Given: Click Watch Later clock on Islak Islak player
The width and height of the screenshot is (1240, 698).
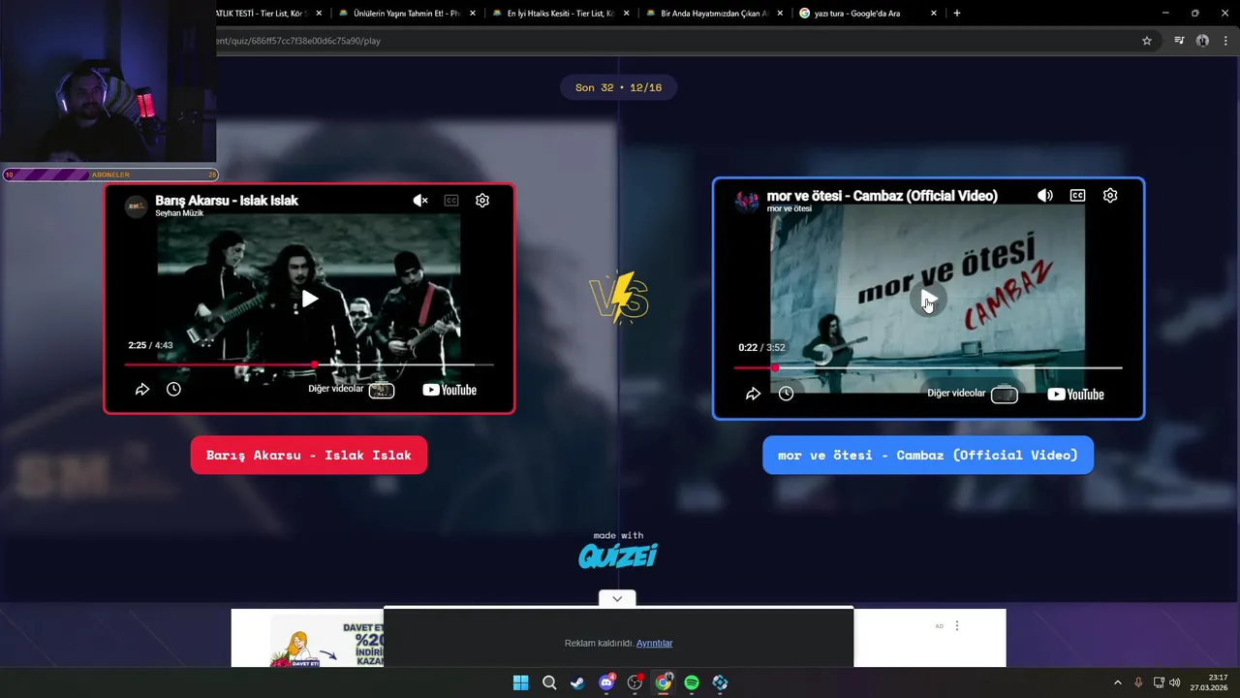Looking at the screenshot, I should click(173, 389).
